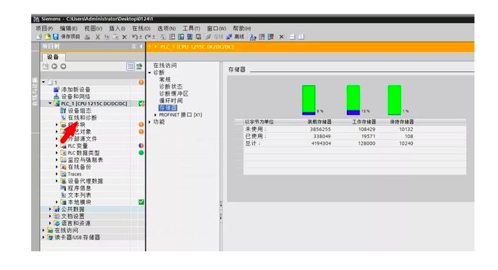Select the 设备 tab in project tree
This screenshot has width=498, height=270.
click(53, 57)
